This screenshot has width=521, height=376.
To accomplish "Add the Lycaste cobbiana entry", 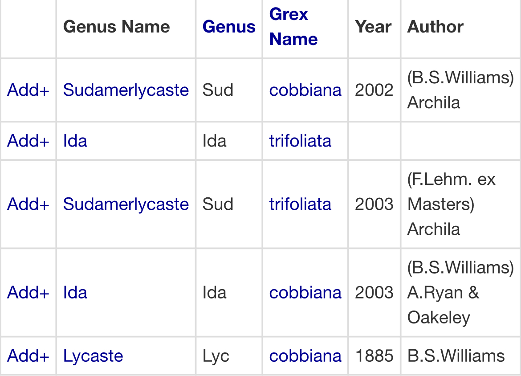I will coord(28,356).
